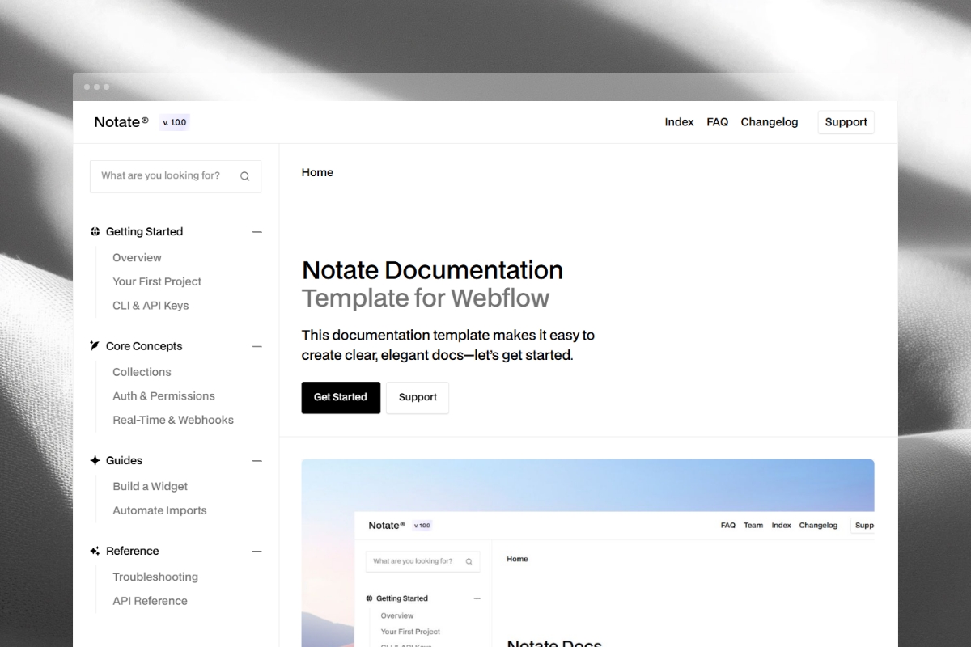971x647 pixels.
Task: Collapse the Getting Started section
Action: point(257,231)
